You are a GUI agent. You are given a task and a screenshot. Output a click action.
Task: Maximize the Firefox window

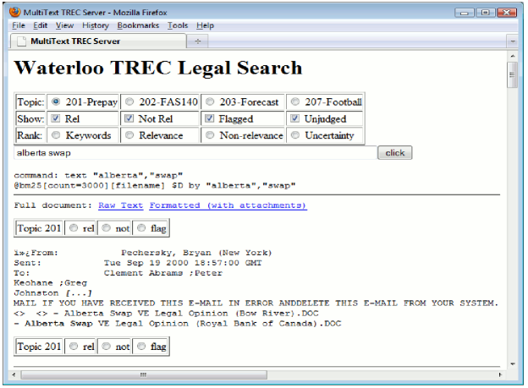pyautogui.click(x=485, y=13)
